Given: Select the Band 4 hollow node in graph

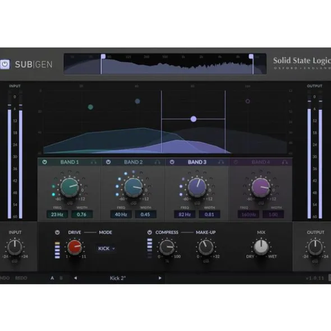Looking at the screenshot, I should (x=247, y=101).
